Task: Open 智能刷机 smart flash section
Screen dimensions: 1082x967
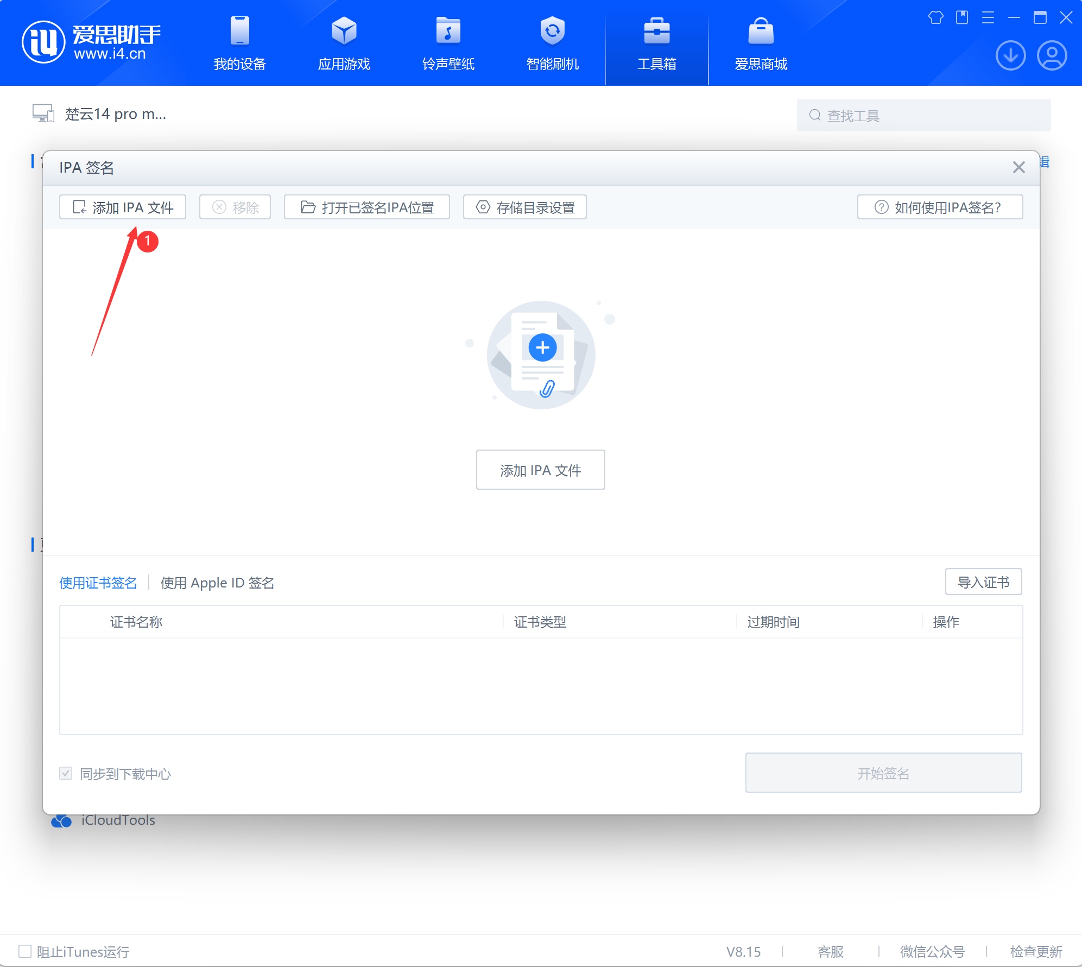Action: pos(552,43)
